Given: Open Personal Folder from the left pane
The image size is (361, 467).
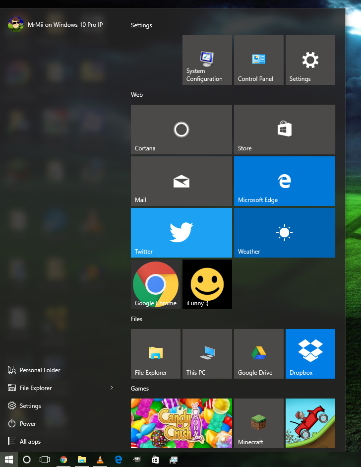Looking at the screenshot, I should point(40,370).
